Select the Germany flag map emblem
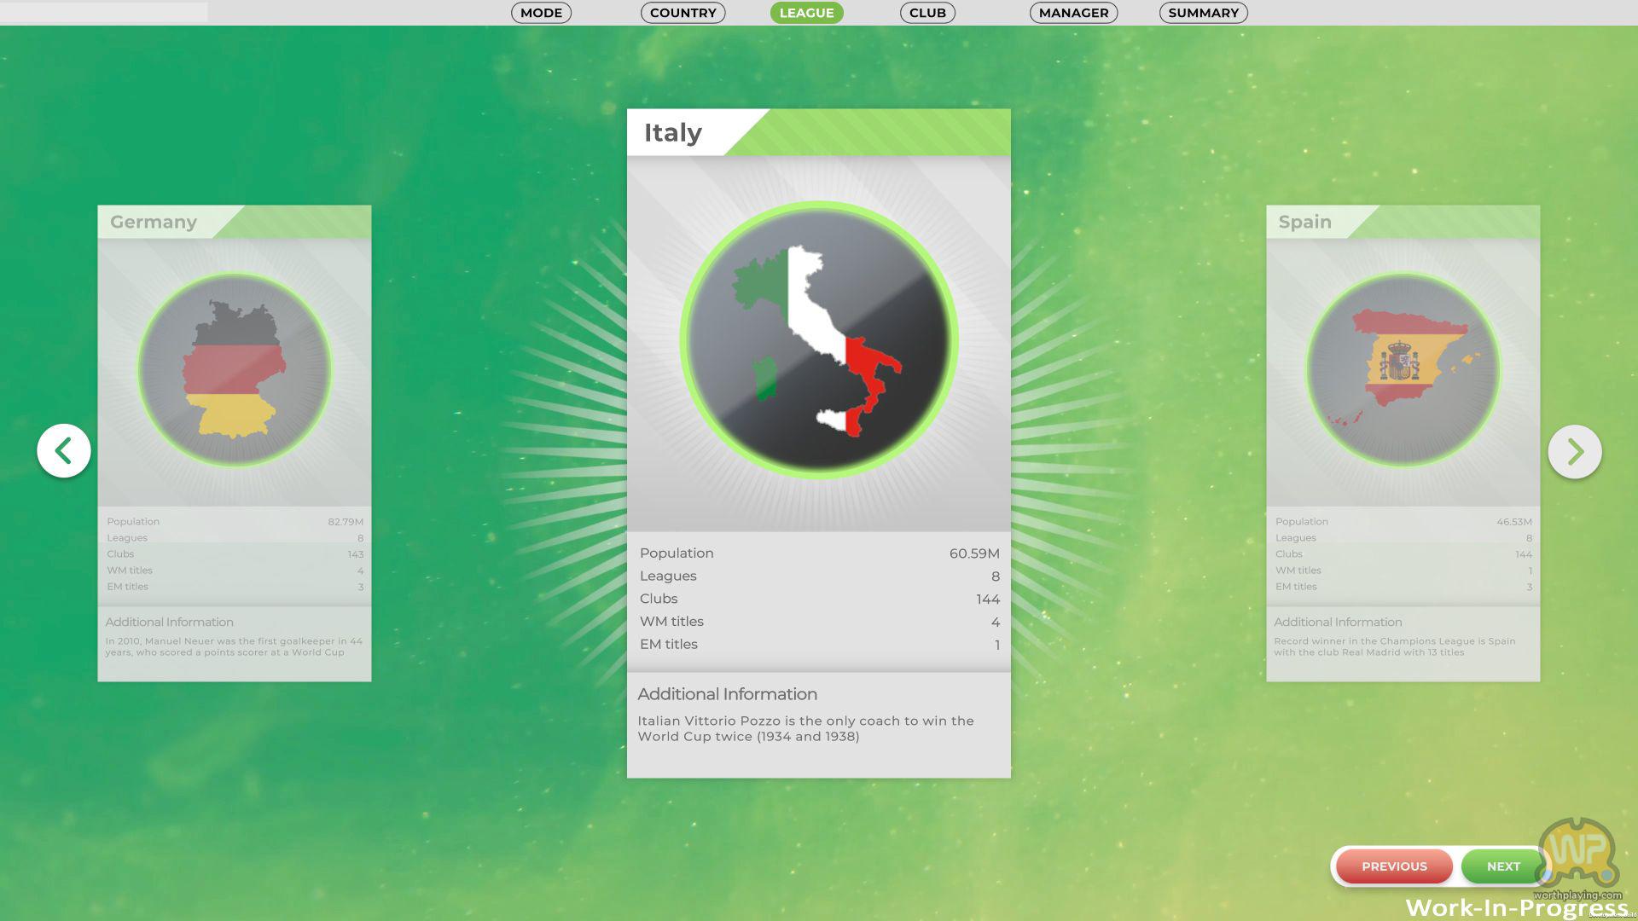The image size is (1638, 921). 235,370
